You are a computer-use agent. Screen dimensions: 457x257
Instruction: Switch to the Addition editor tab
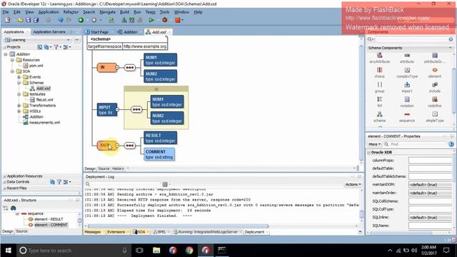[127, 32]
